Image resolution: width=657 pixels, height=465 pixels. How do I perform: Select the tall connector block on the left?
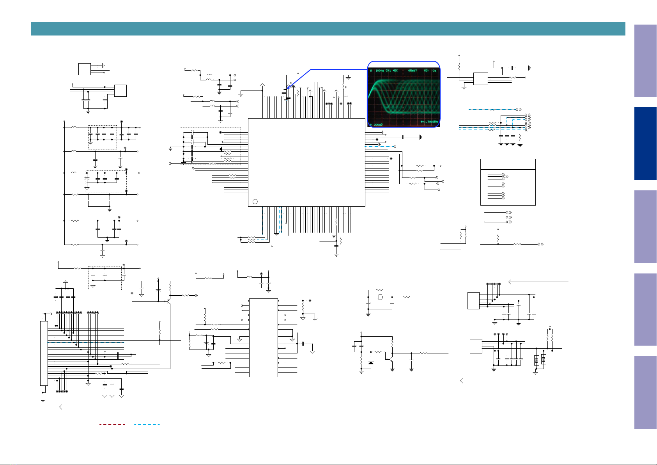44,353
